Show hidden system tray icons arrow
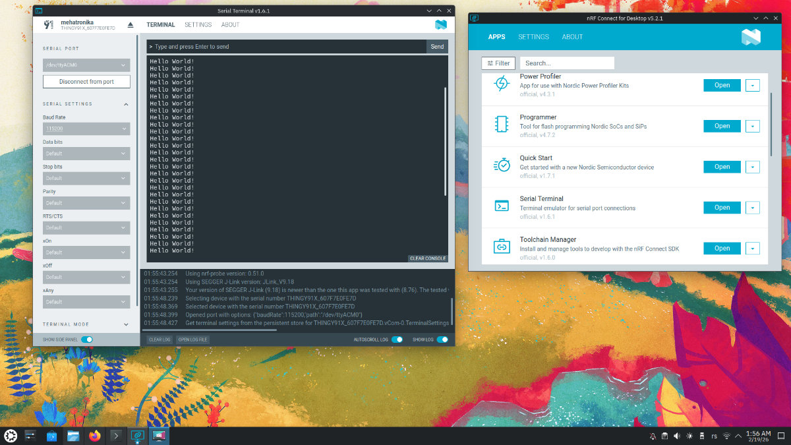This screenshot has width=791, height=445. click(738, 436)
